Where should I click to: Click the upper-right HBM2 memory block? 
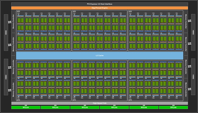193,32
